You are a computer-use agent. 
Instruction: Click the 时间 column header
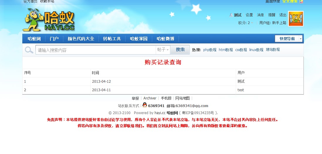click(96, 73)
